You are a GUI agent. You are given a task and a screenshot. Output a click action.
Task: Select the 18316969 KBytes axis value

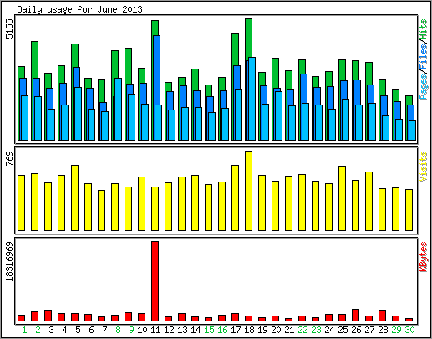[9, 262]
